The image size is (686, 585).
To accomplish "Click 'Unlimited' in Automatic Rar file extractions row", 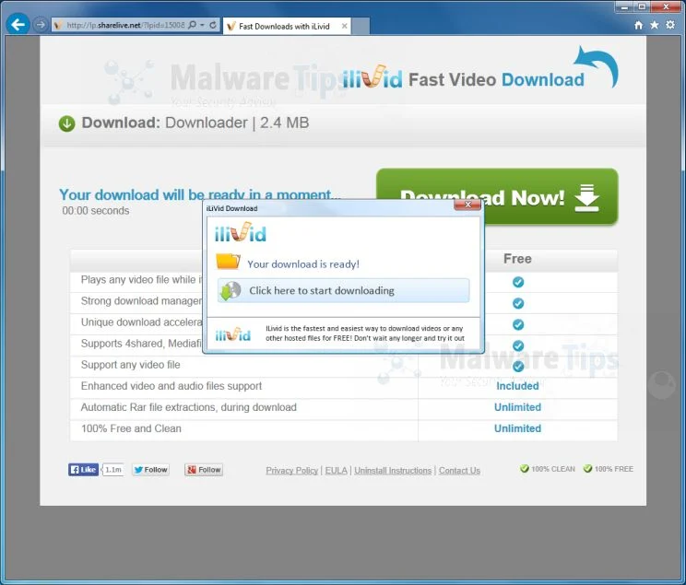I will pyautogui.click(x=517, y=407).
